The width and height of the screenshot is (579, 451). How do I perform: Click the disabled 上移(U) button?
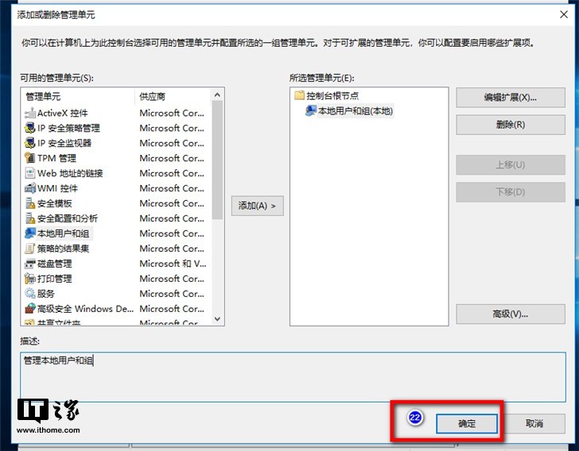(x=511, y=165)
